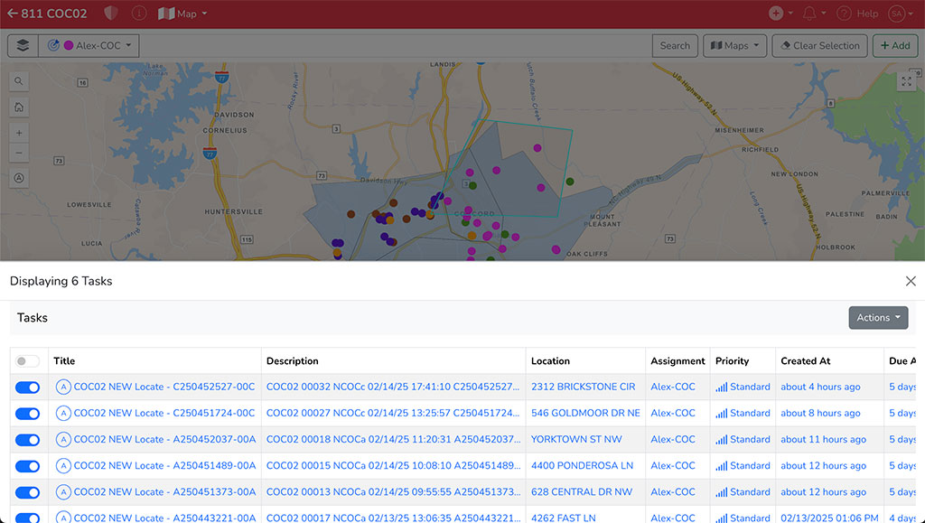Viewport: 925px width, 523px height.
Task: Close the Displaying 6 Tasks panel
Action: click(911, 281)
